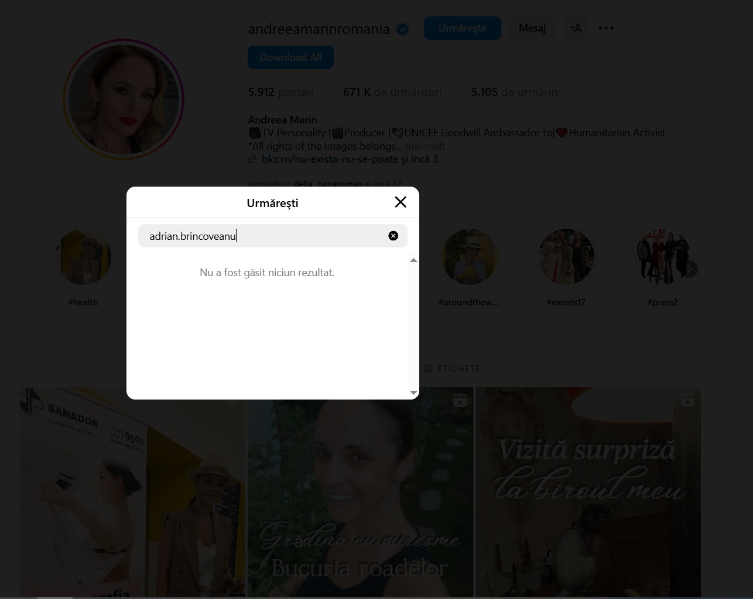Screen dimensions: 753x599
Task: Open the #health story highlight
Action: pos(83,257)
